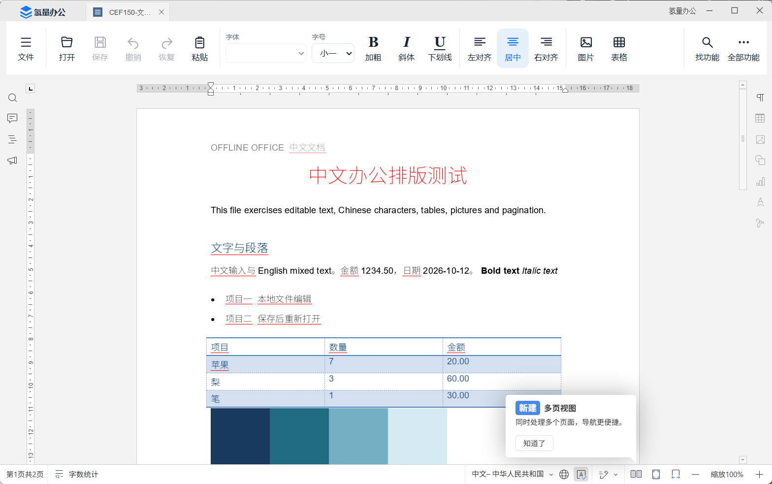Zoom in with the plus button
This screenshot has height=484, width=772.
tap(759, 474)
